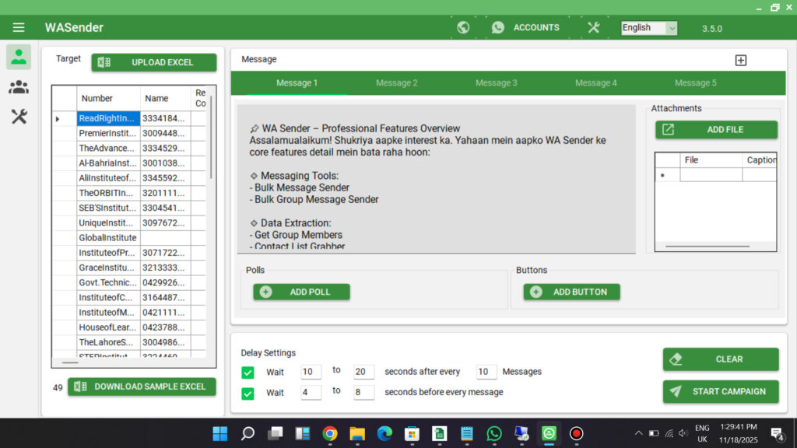Image resolution: width=797 pixels, height=448 pixels.
Task: Click the UPLOAD EXCEL button
Action: point(154,62)
